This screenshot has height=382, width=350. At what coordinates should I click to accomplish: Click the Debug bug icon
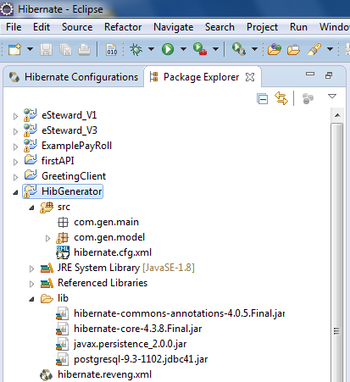(136, 49)
